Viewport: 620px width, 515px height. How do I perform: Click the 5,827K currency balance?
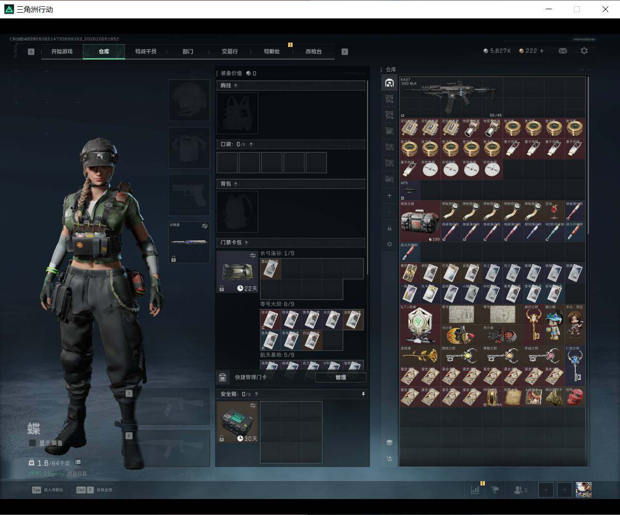[x=497, y=51]
